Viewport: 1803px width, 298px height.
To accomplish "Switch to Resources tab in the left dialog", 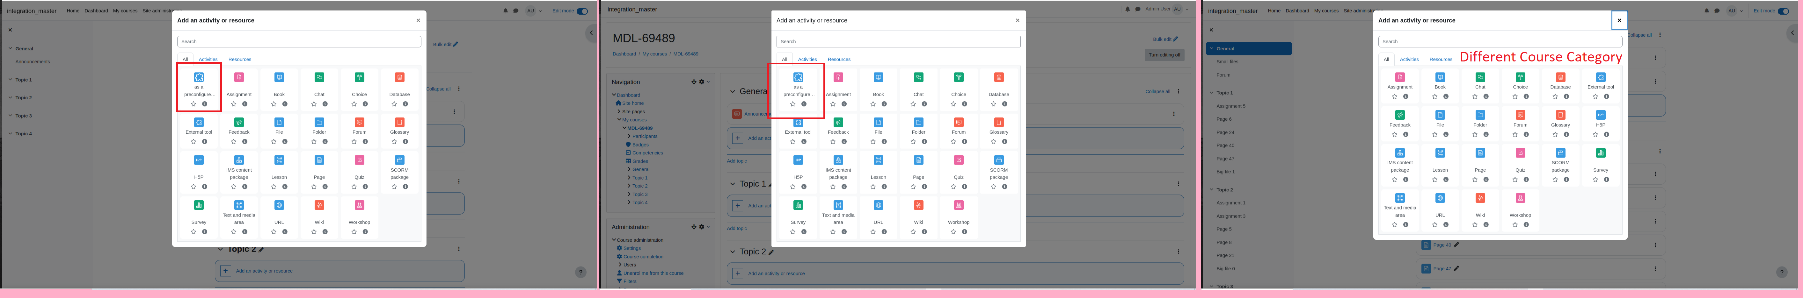I will pos(239,60).
